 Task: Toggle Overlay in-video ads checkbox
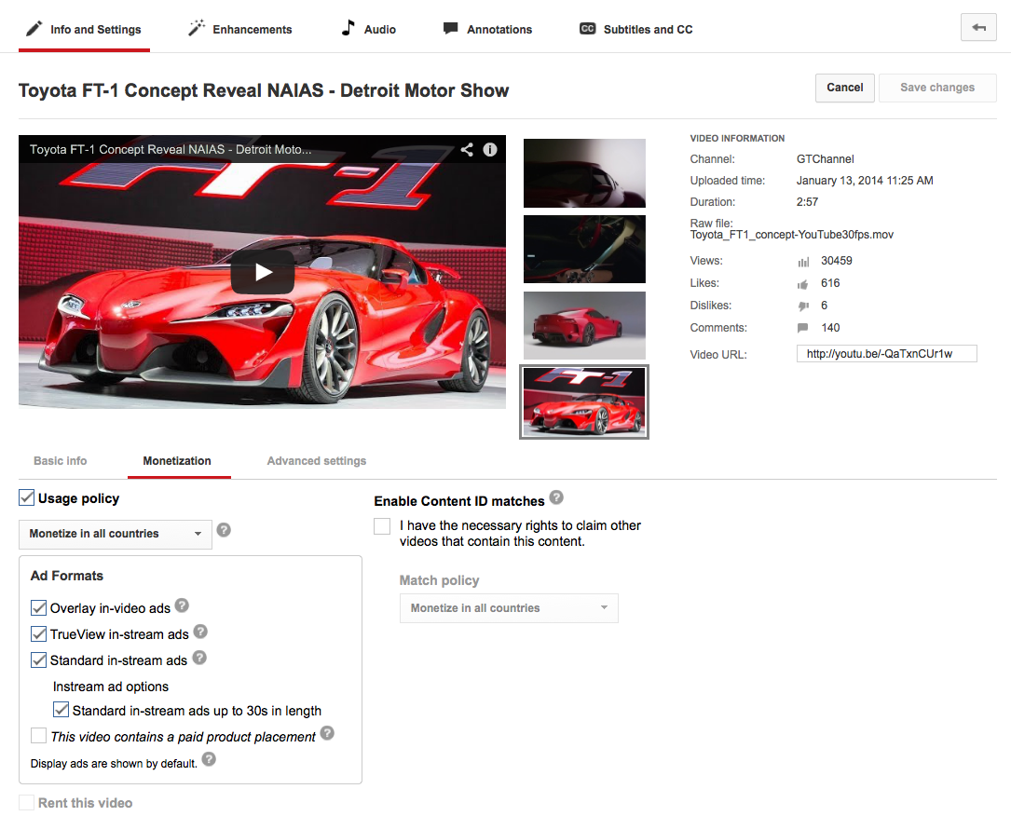39,608
